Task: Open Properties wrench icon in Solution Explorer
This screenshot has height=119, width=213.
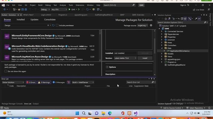Action: pyautogui.click(x=196, y=19)
